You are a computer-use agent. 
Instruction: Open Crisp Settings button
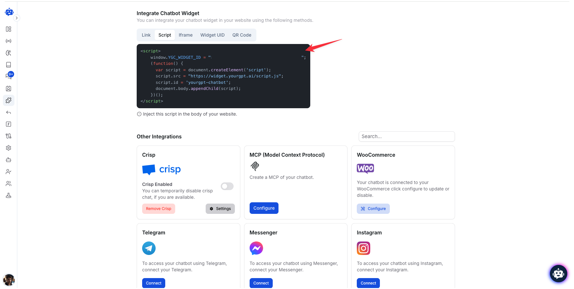[220, 209]
